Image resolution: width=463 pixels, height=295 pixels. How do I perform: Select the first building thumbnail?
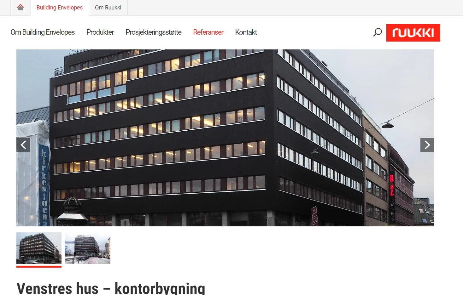click(x=39, y=248)
